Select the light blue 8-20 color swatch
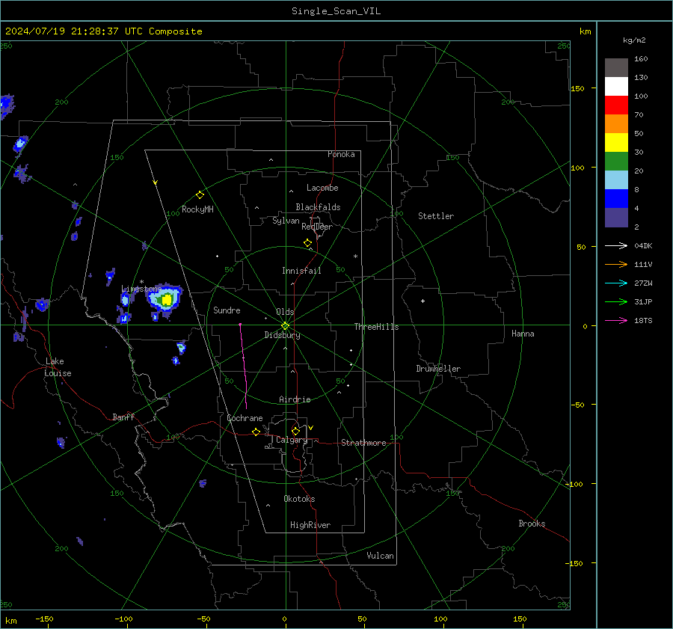This screenshot has width=673, height=629. (x=616, y=180)
